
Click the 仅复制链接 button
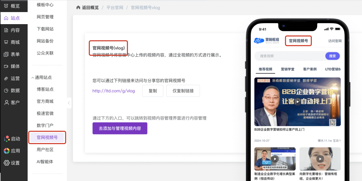183,91
